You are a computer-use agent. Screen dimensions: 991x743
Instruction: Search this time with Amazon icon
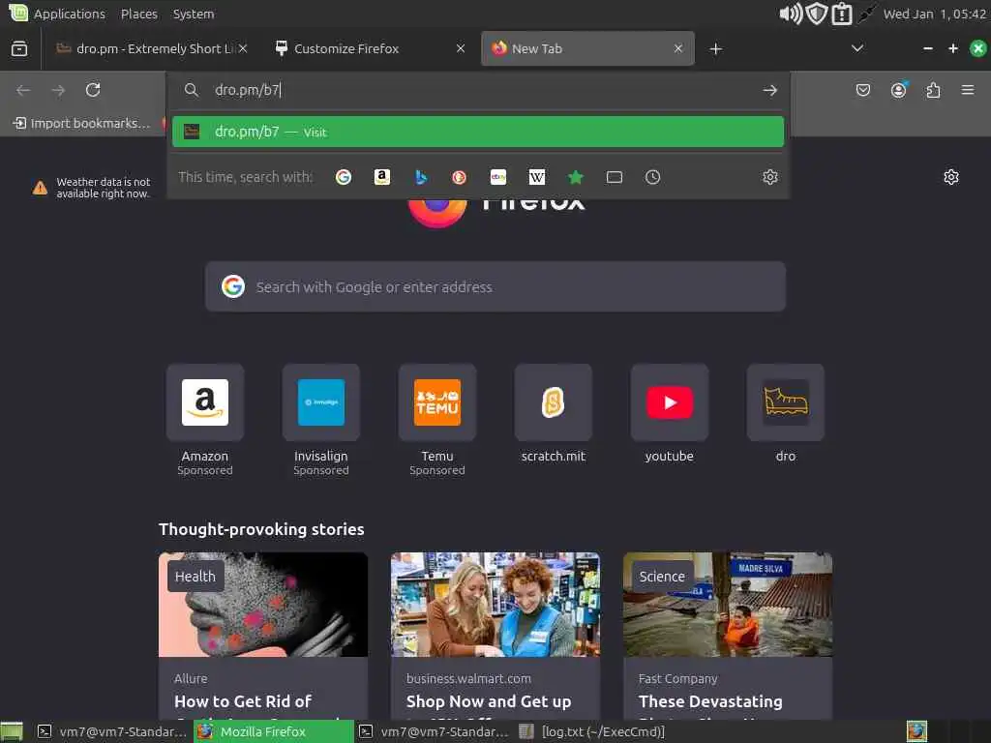pos(381,178)
